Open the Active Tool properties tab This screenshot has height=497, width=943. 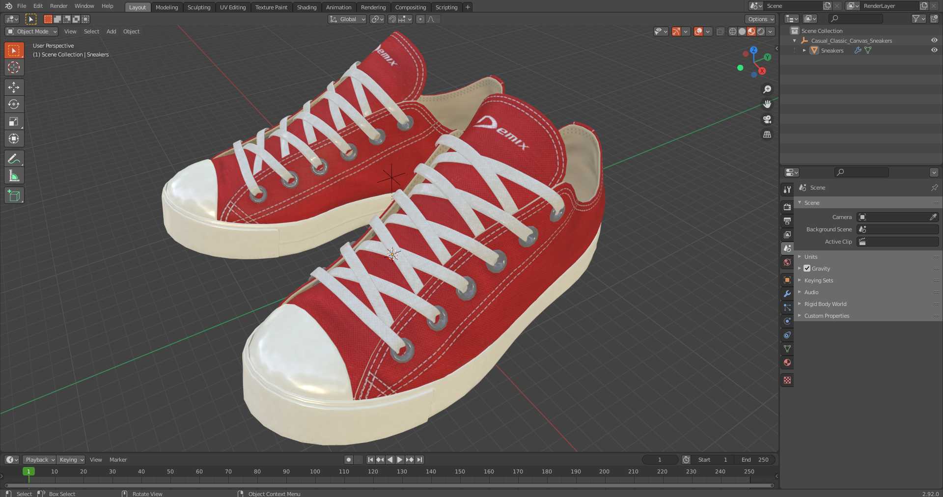[x=787, y=189]
